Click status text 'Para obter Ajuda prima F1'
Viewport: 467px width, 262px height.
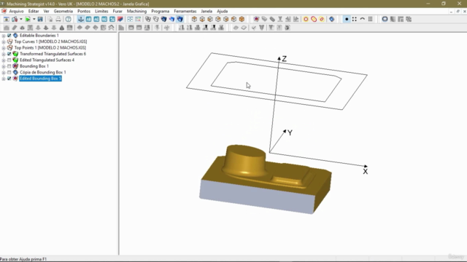23,259
